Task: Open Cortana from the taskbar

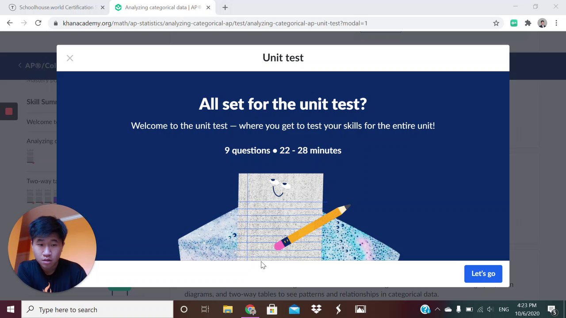Action: (184, 310)
